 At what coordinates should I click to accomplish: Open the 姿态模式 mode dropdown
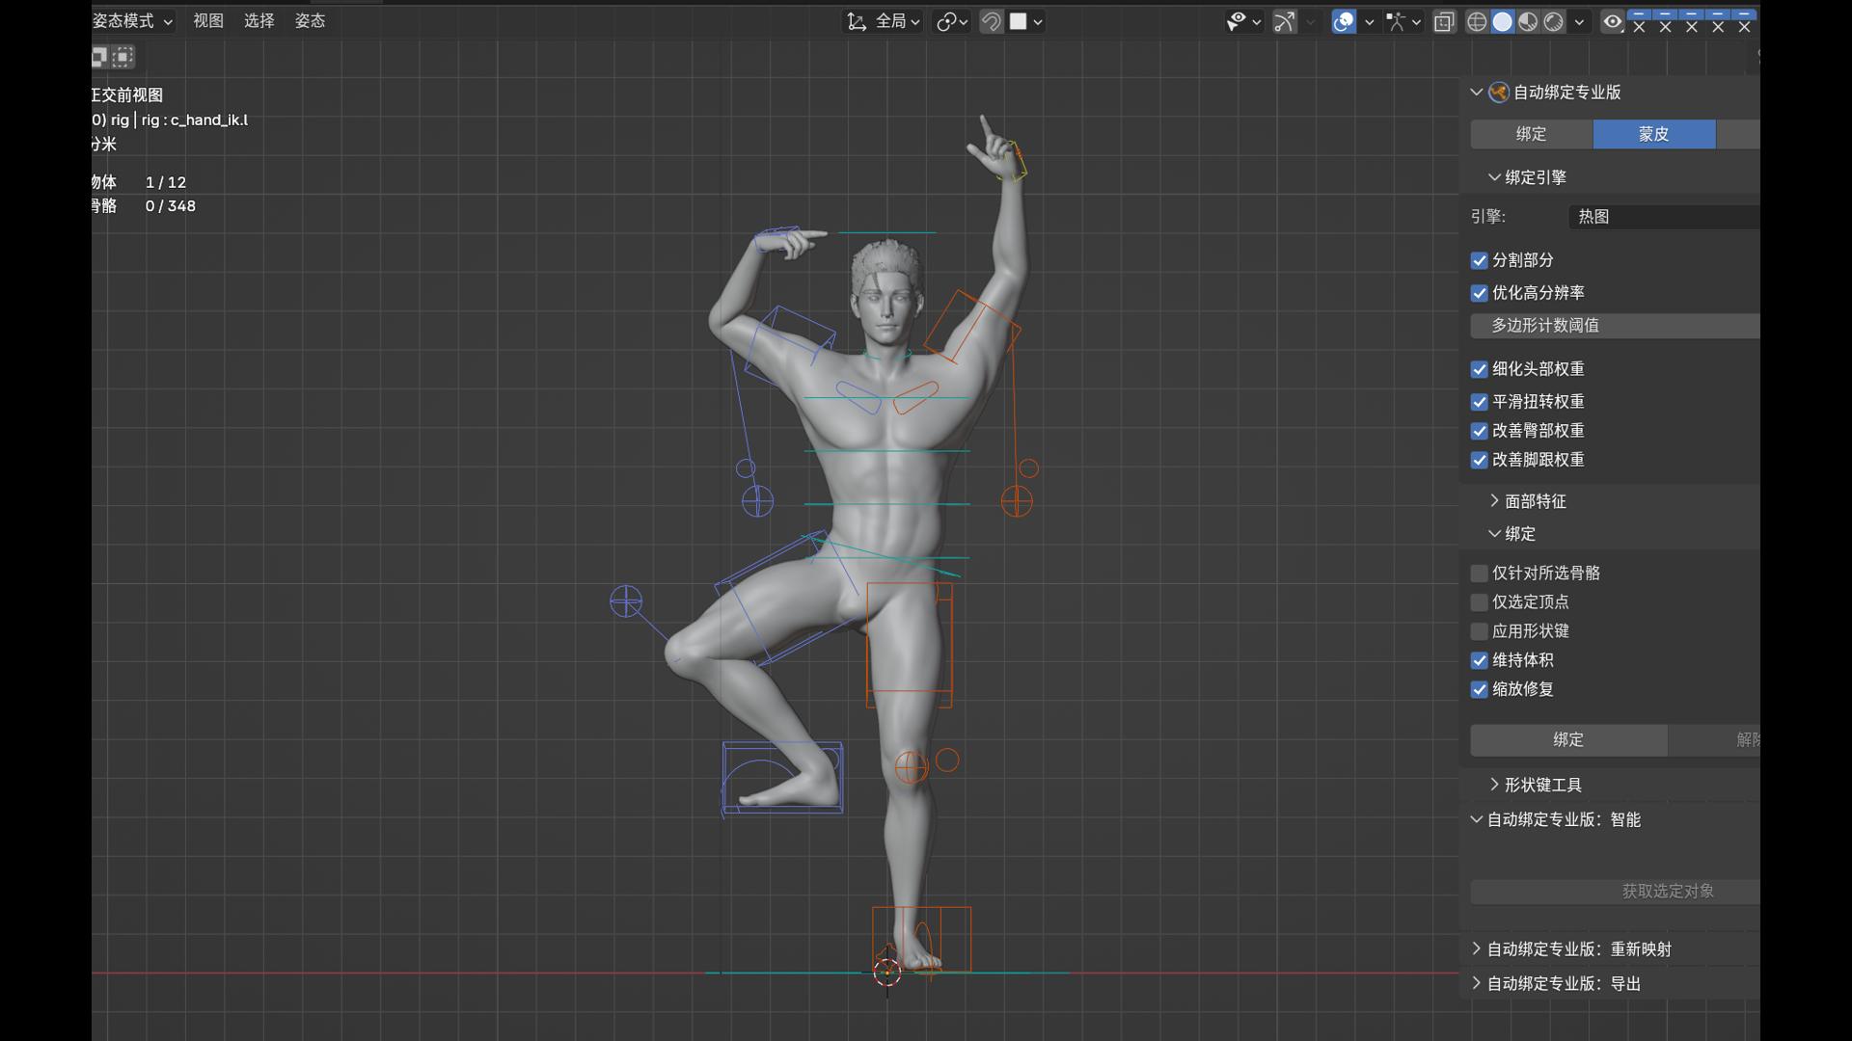(x=132, y=21)
